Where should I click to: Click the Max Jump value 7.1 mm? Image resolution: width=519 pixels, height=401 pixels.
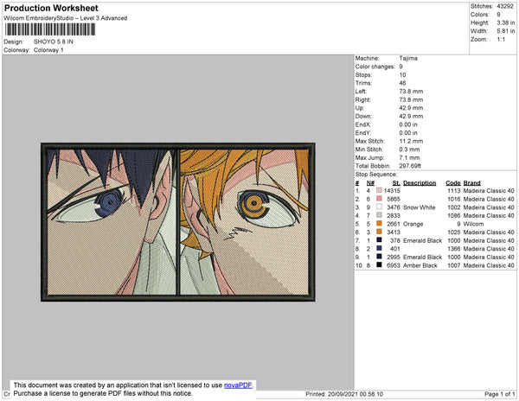coord(409,157)
